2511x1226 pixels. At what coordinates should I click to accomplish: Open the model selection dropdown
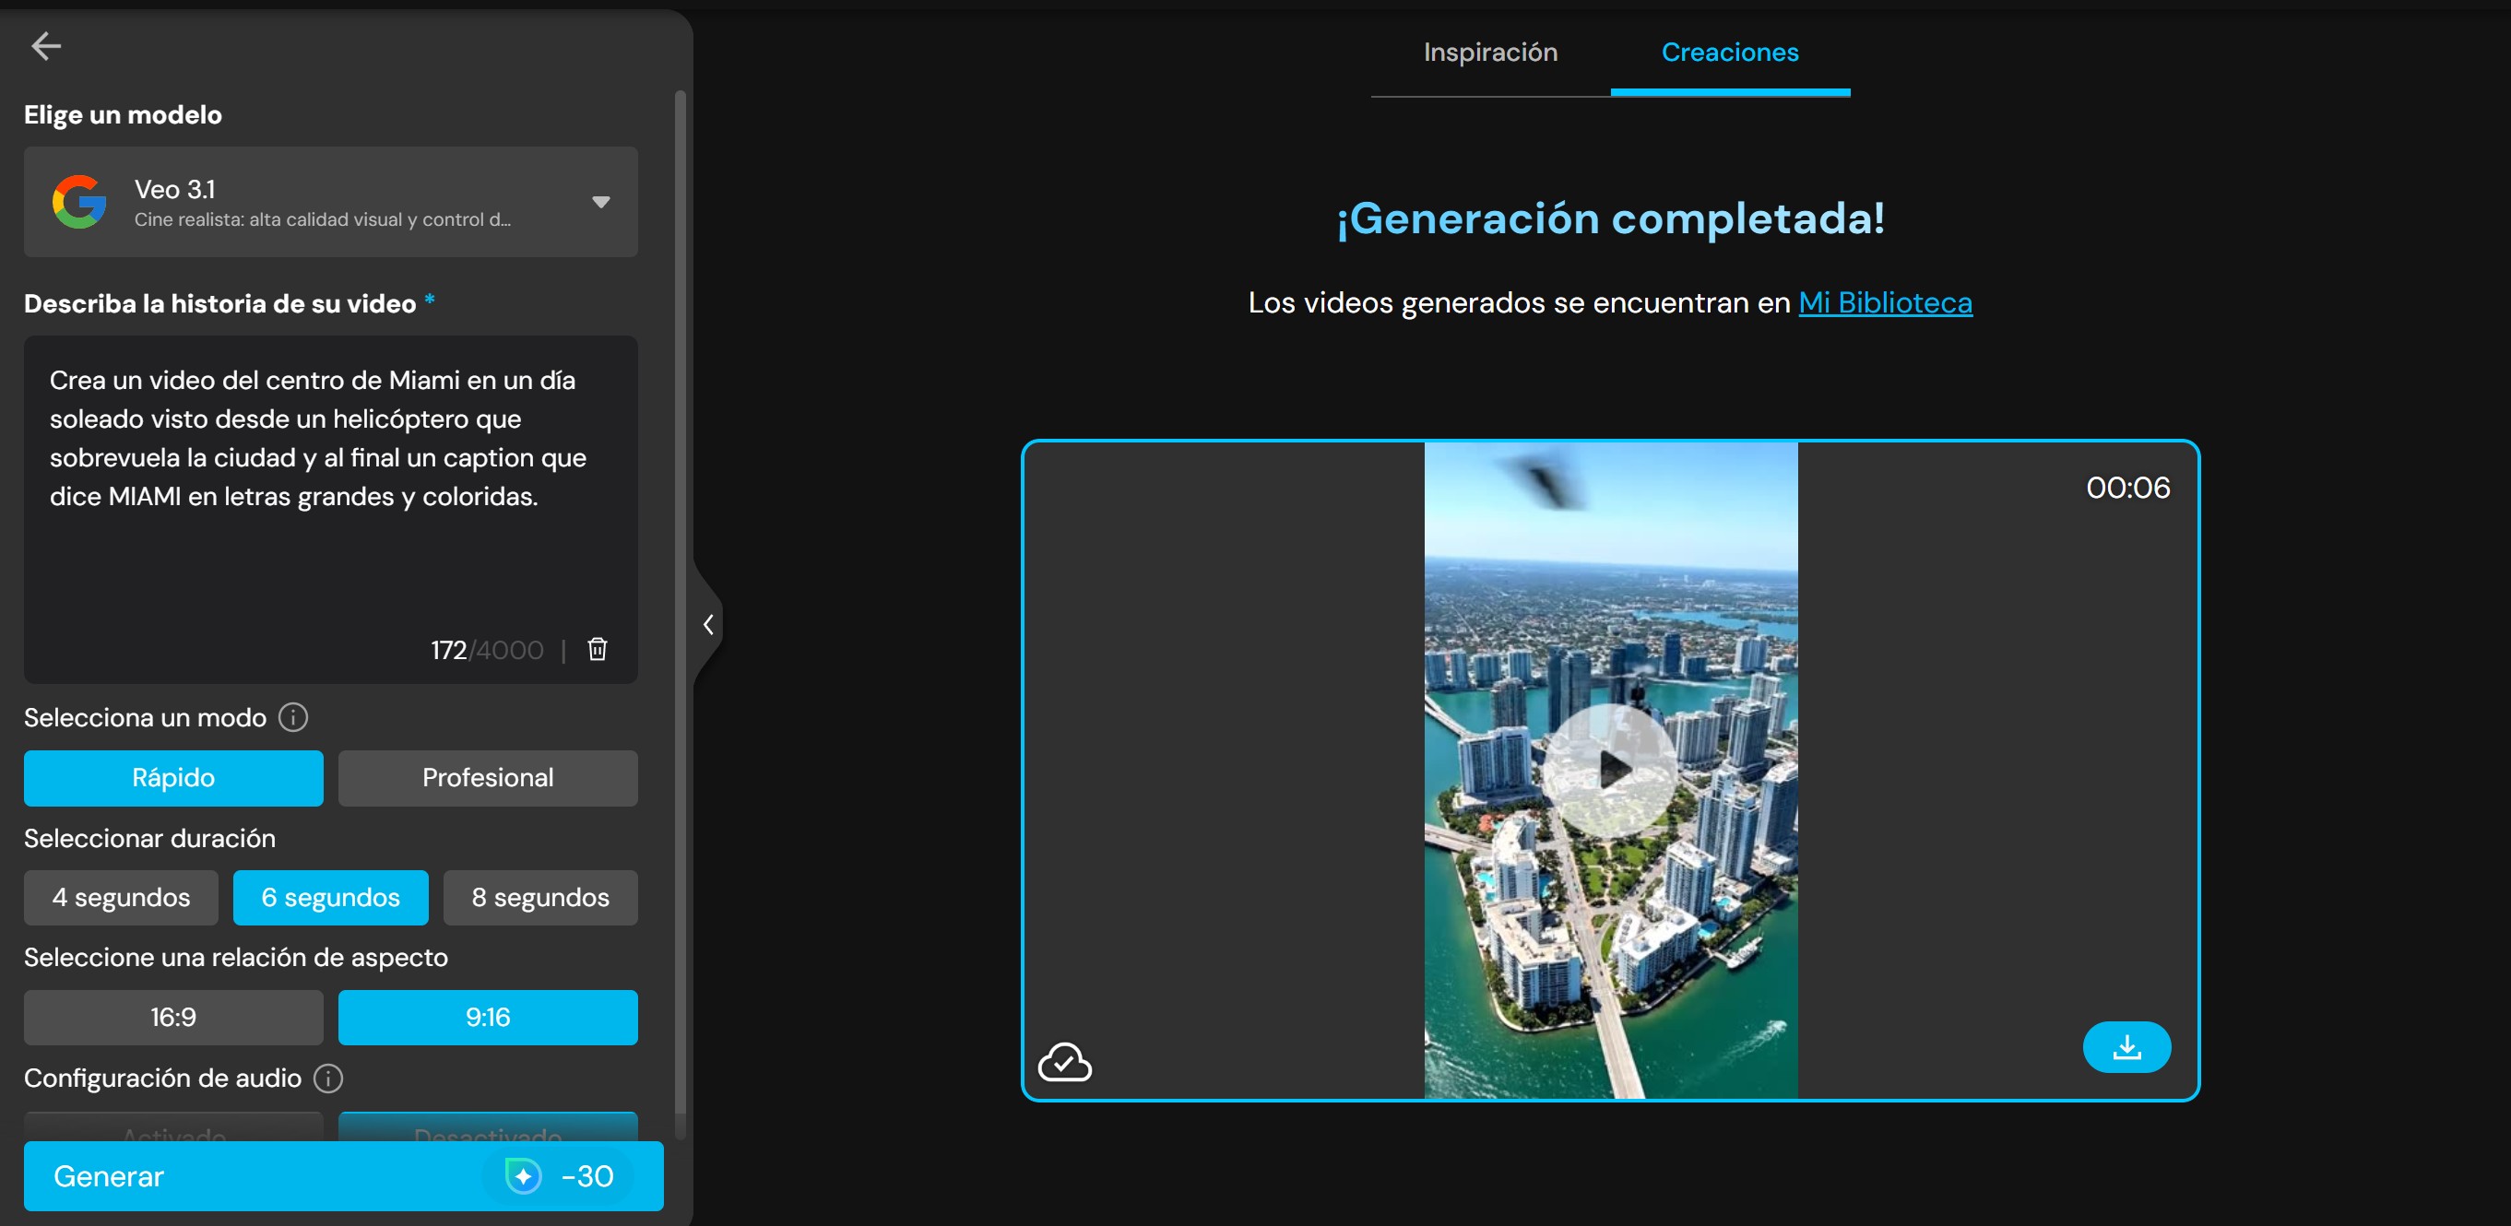pos(601,202)
